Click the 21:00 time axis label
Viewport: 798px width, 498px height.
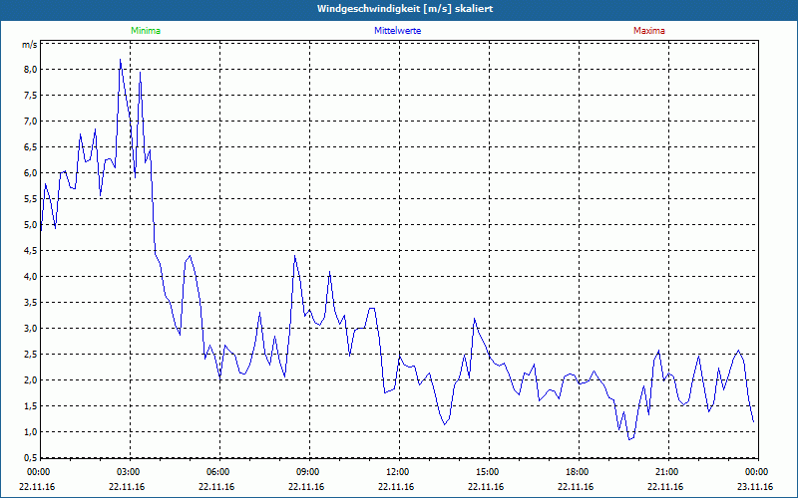(x=666, y=472)
